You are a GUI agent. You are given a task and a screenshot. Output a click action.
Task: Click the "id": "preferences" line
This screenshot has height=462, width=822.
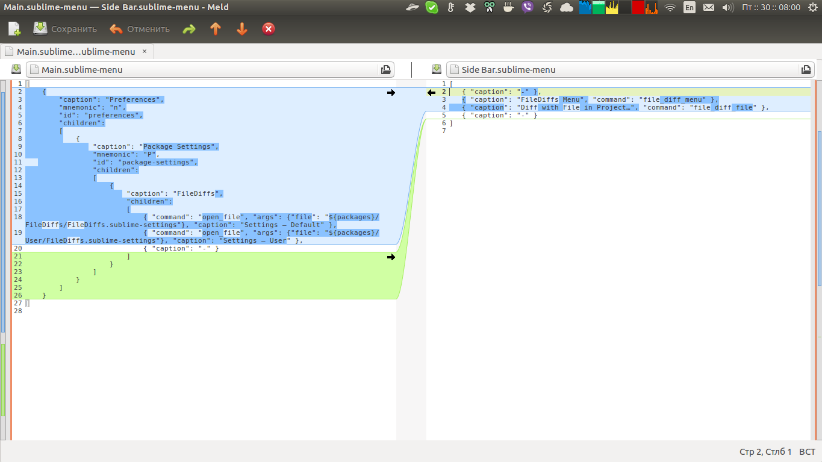[x=101, y=115]
